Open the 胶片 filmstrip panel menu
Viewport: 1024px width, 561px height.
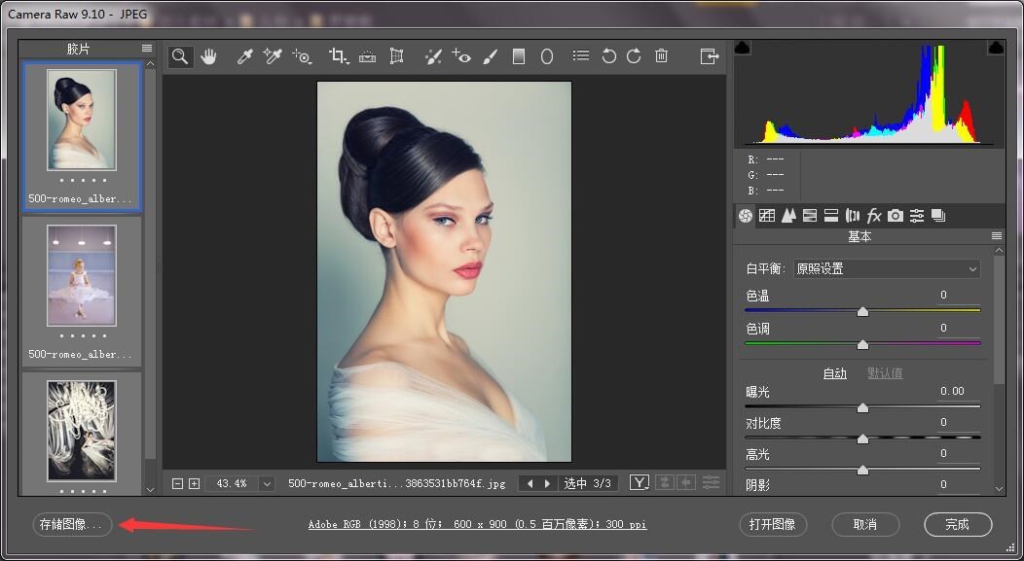pos(147,49)
